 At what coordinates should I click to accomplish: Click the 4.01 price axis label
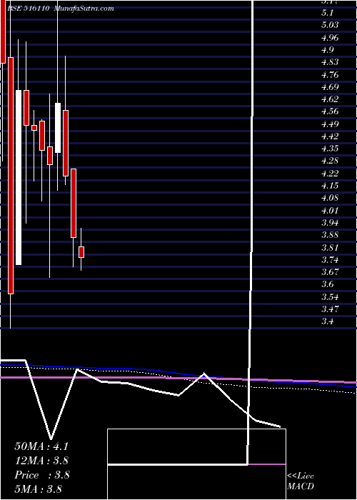(330, 210)
